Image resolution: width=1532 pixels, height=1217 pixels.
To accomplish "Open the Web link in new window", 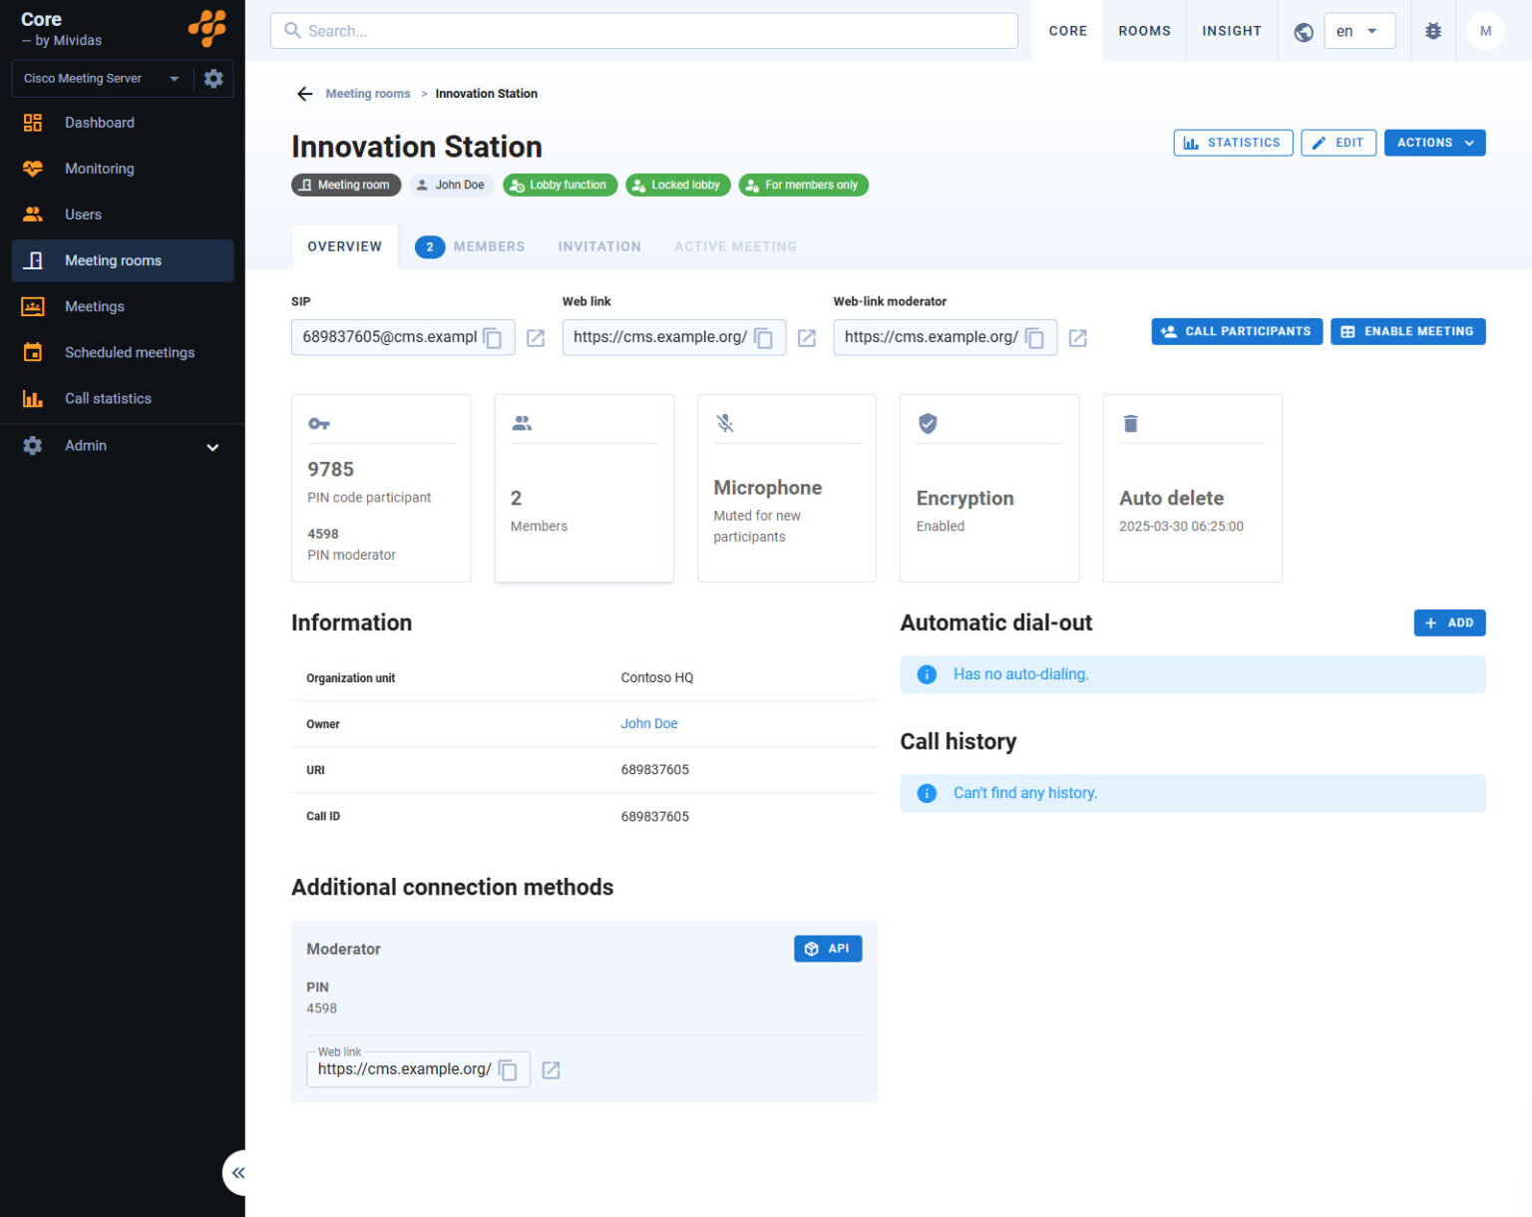I will pyautogui.click(x=807, y=338).
